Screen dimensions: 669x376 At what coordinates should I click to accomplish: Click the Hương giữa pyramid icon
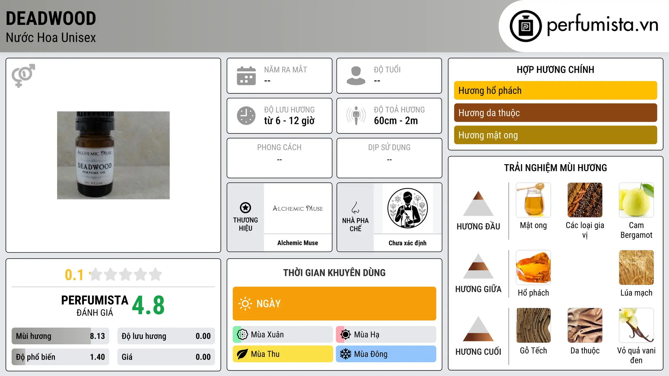click(x=478, y=266)
